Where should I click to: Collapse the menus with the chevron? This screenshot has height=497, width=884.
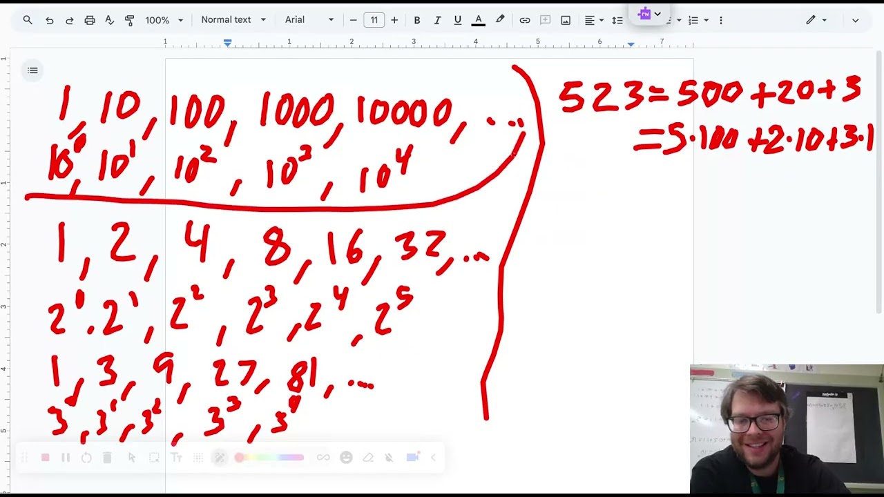pyautogui.click(x=855, y=20)
